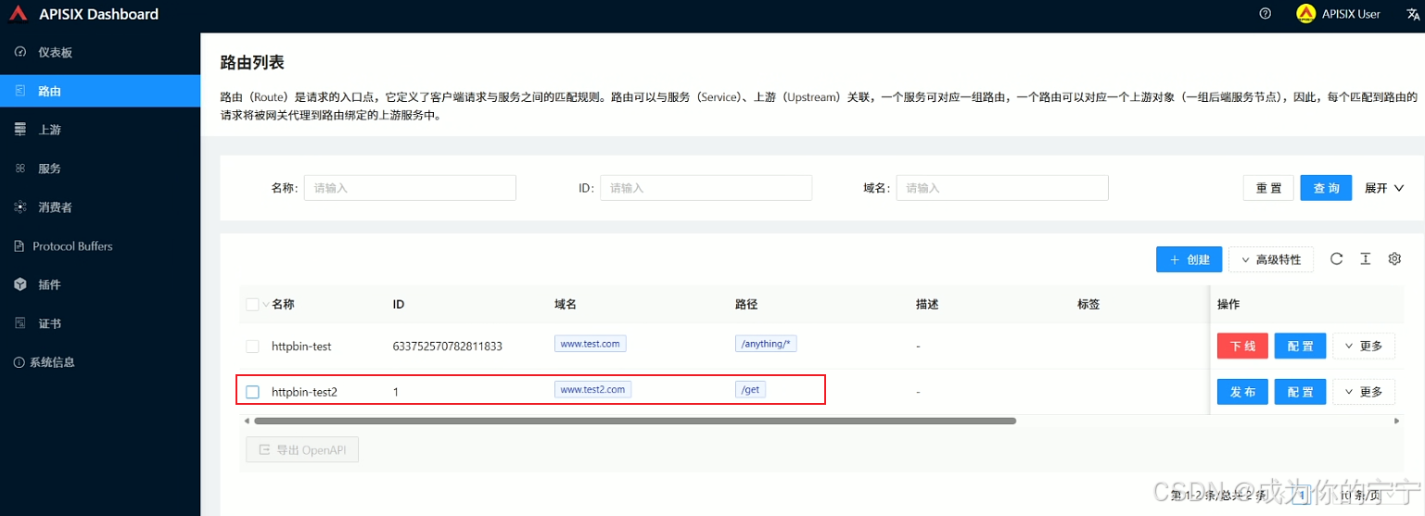
Task: Click the APISIX User avatar
Action: tap(1305, 14)
